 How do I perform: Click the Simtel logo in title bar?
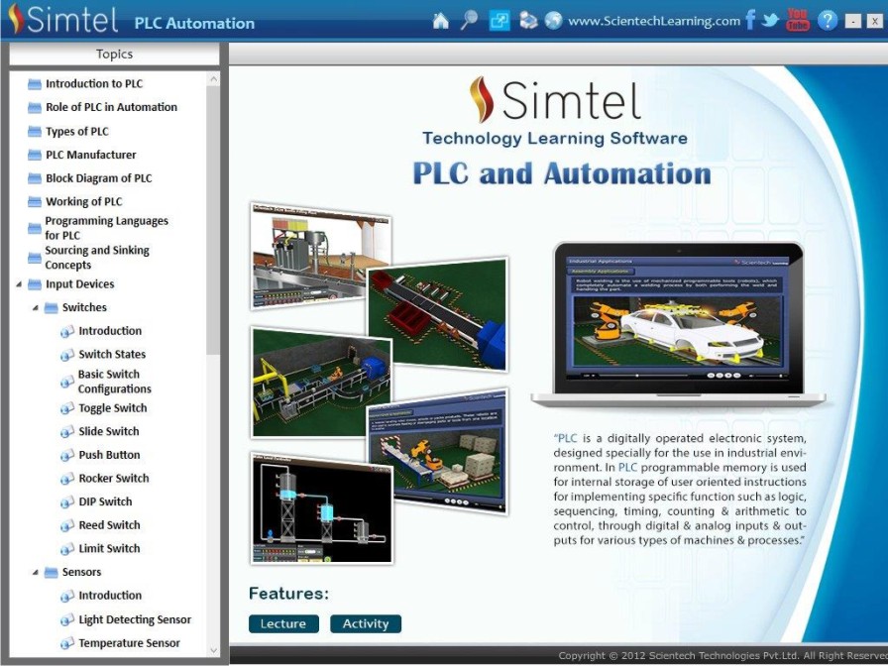pyautogui.click(x=63, y=19)
